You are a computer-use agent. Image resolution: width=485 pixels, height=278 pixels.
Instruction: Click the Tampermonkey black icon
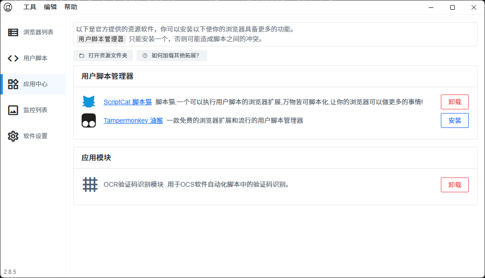coord(89,120)
